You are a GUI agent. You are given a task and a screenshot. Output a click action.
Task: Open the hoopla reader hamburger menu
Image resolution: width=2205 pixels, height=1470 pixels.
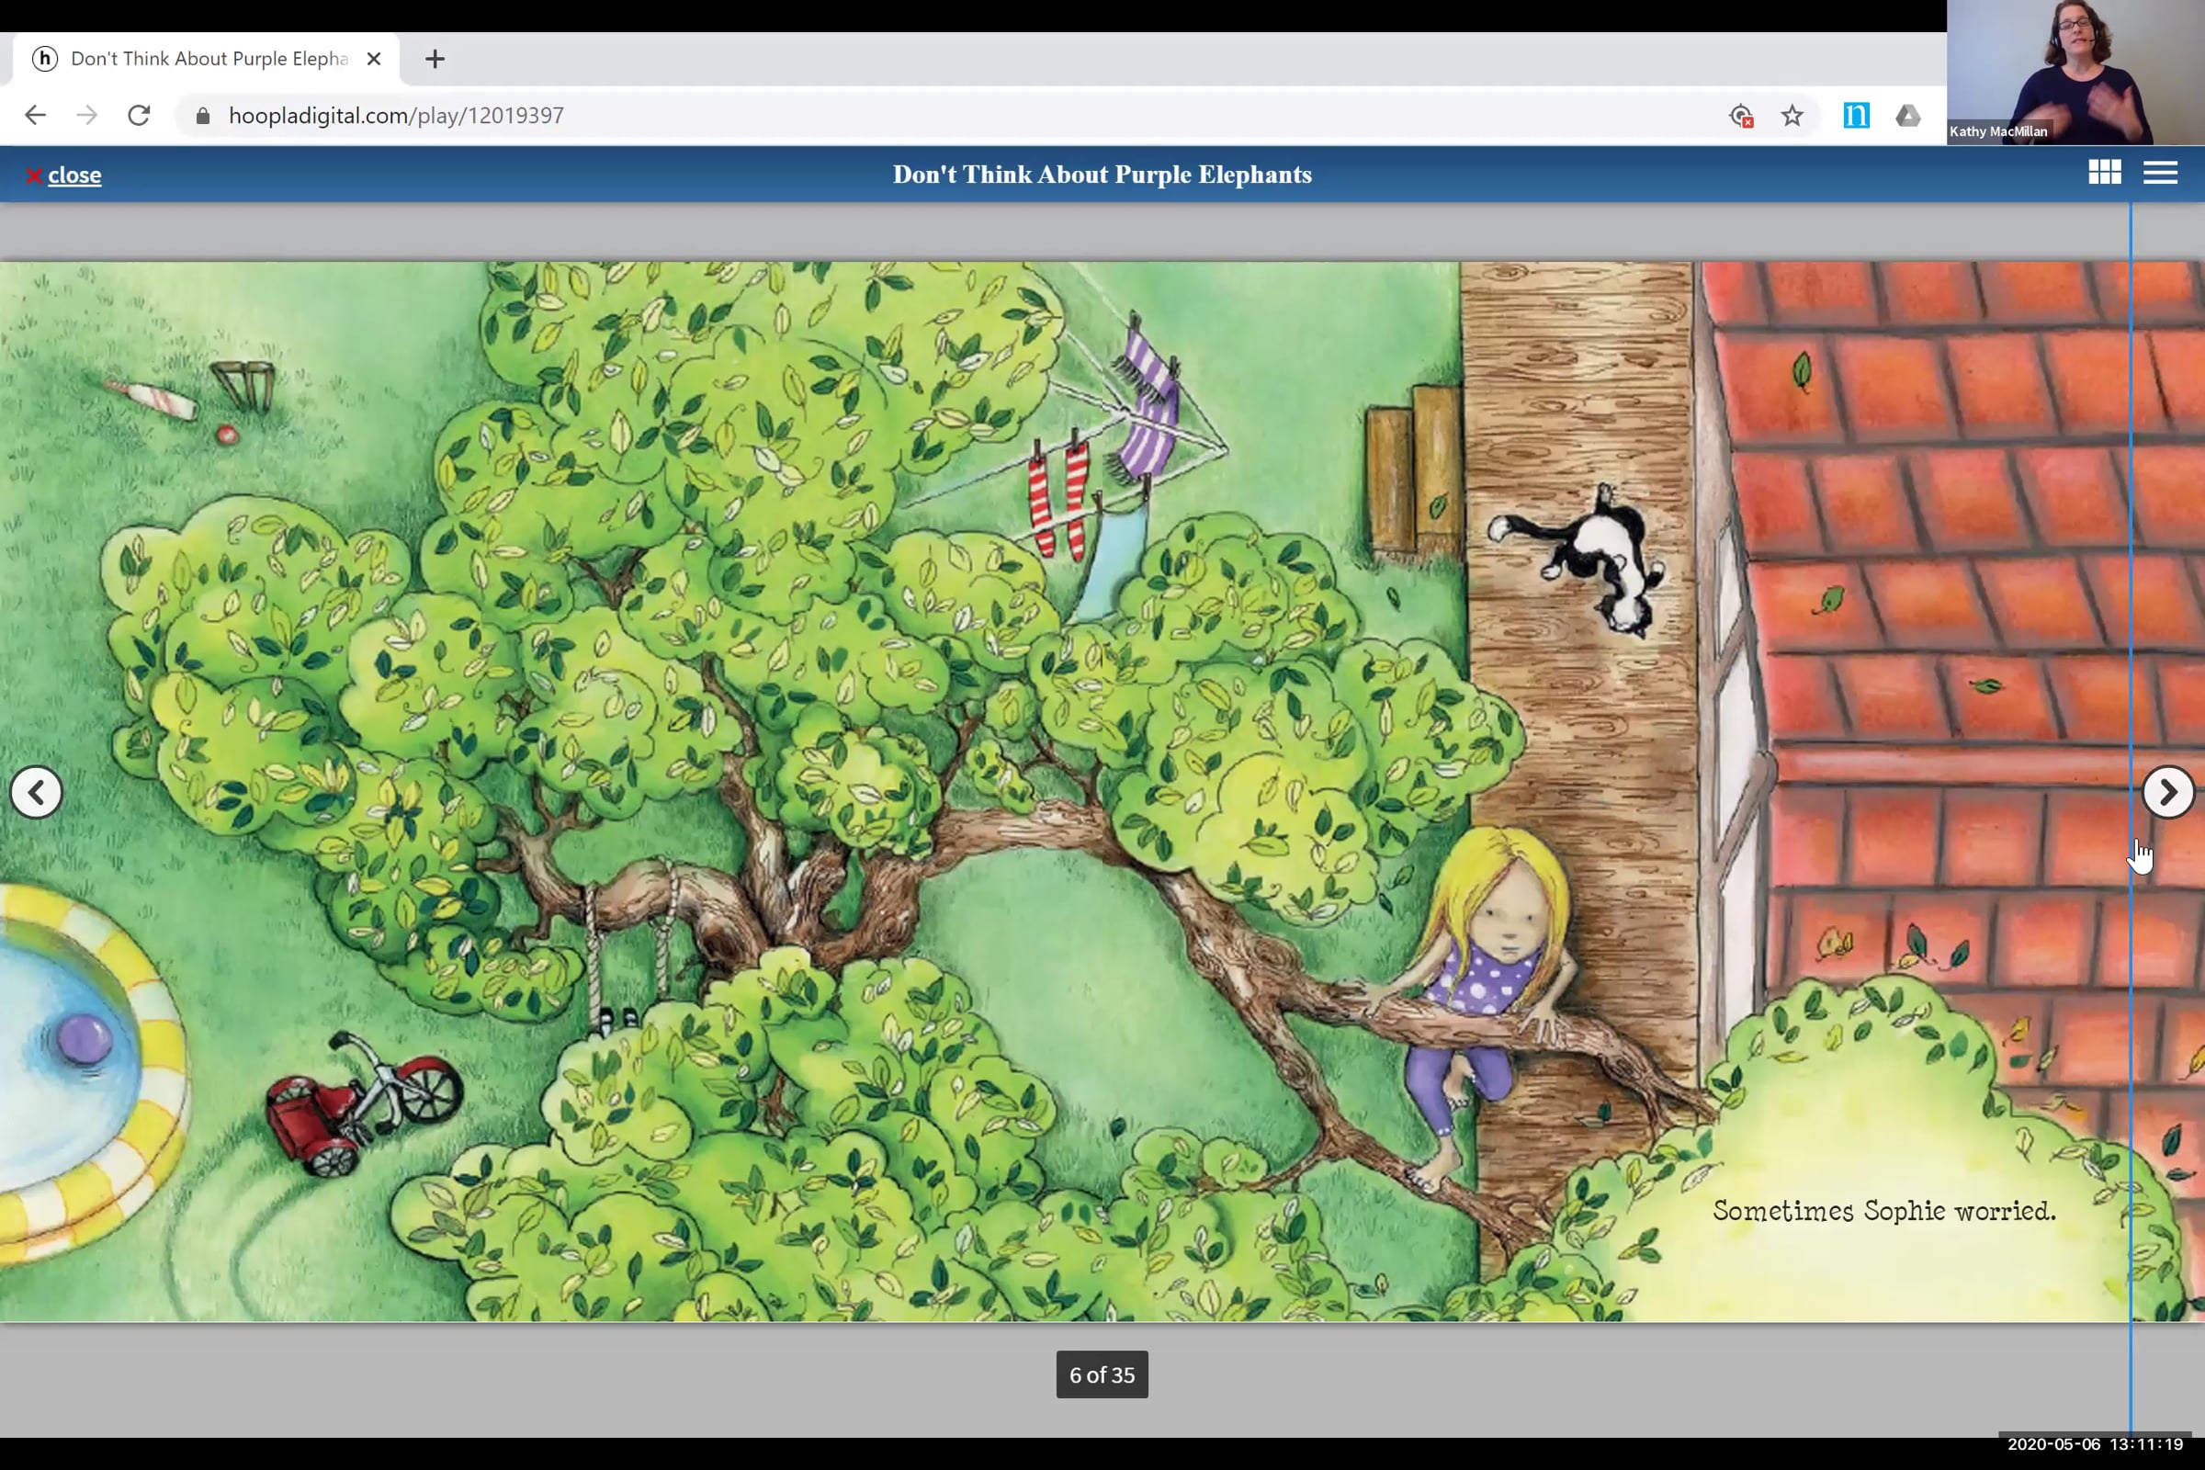point(2160,173)
